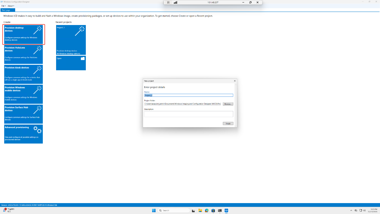Click the network tray icon
Screen dimensions: 380x214
tap(360, 211)
